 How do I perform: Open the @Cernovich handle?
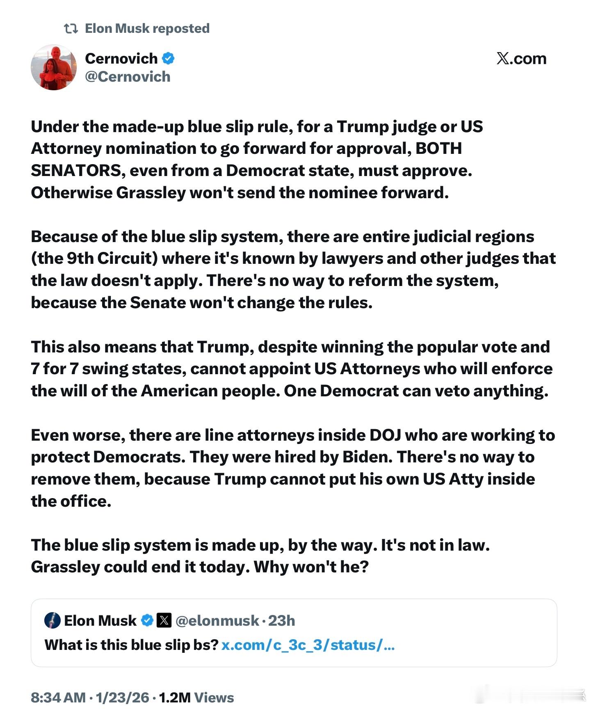click(128, 77)
